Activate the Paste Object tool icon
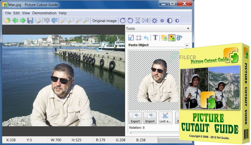 click(172, 38)
